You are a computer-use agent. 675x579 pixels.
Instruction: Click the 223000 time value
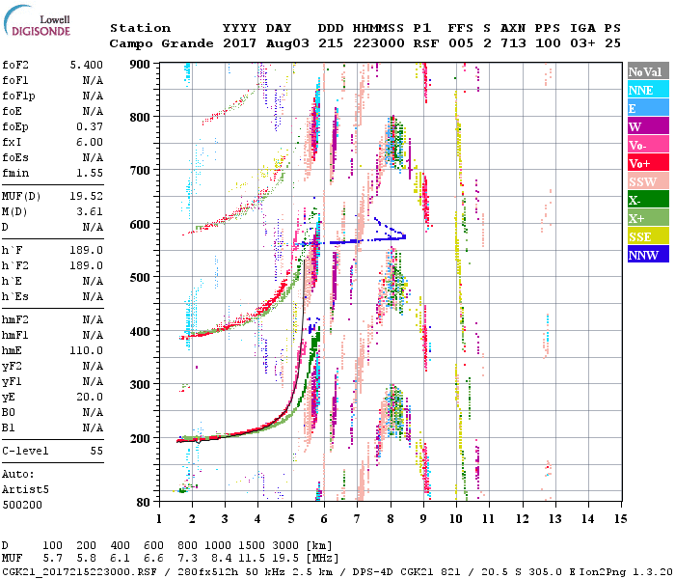[x=378, y=43]
